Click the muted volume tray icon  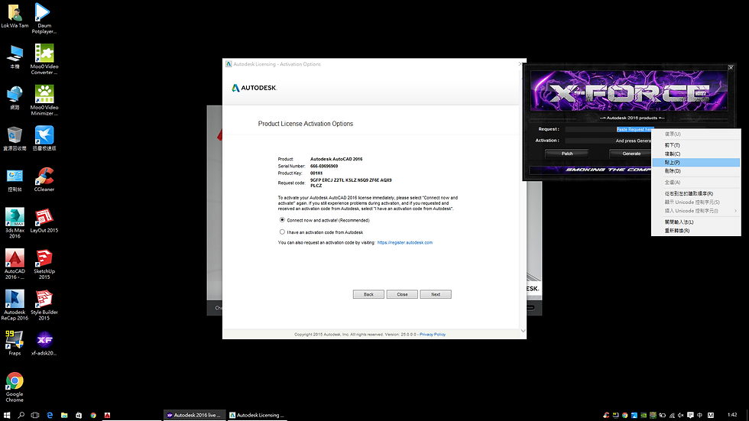tap(681, 416)
